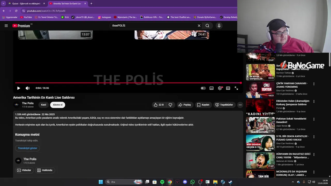Like the video with 22 B thumbs up
331x186 pixels.
159,105
